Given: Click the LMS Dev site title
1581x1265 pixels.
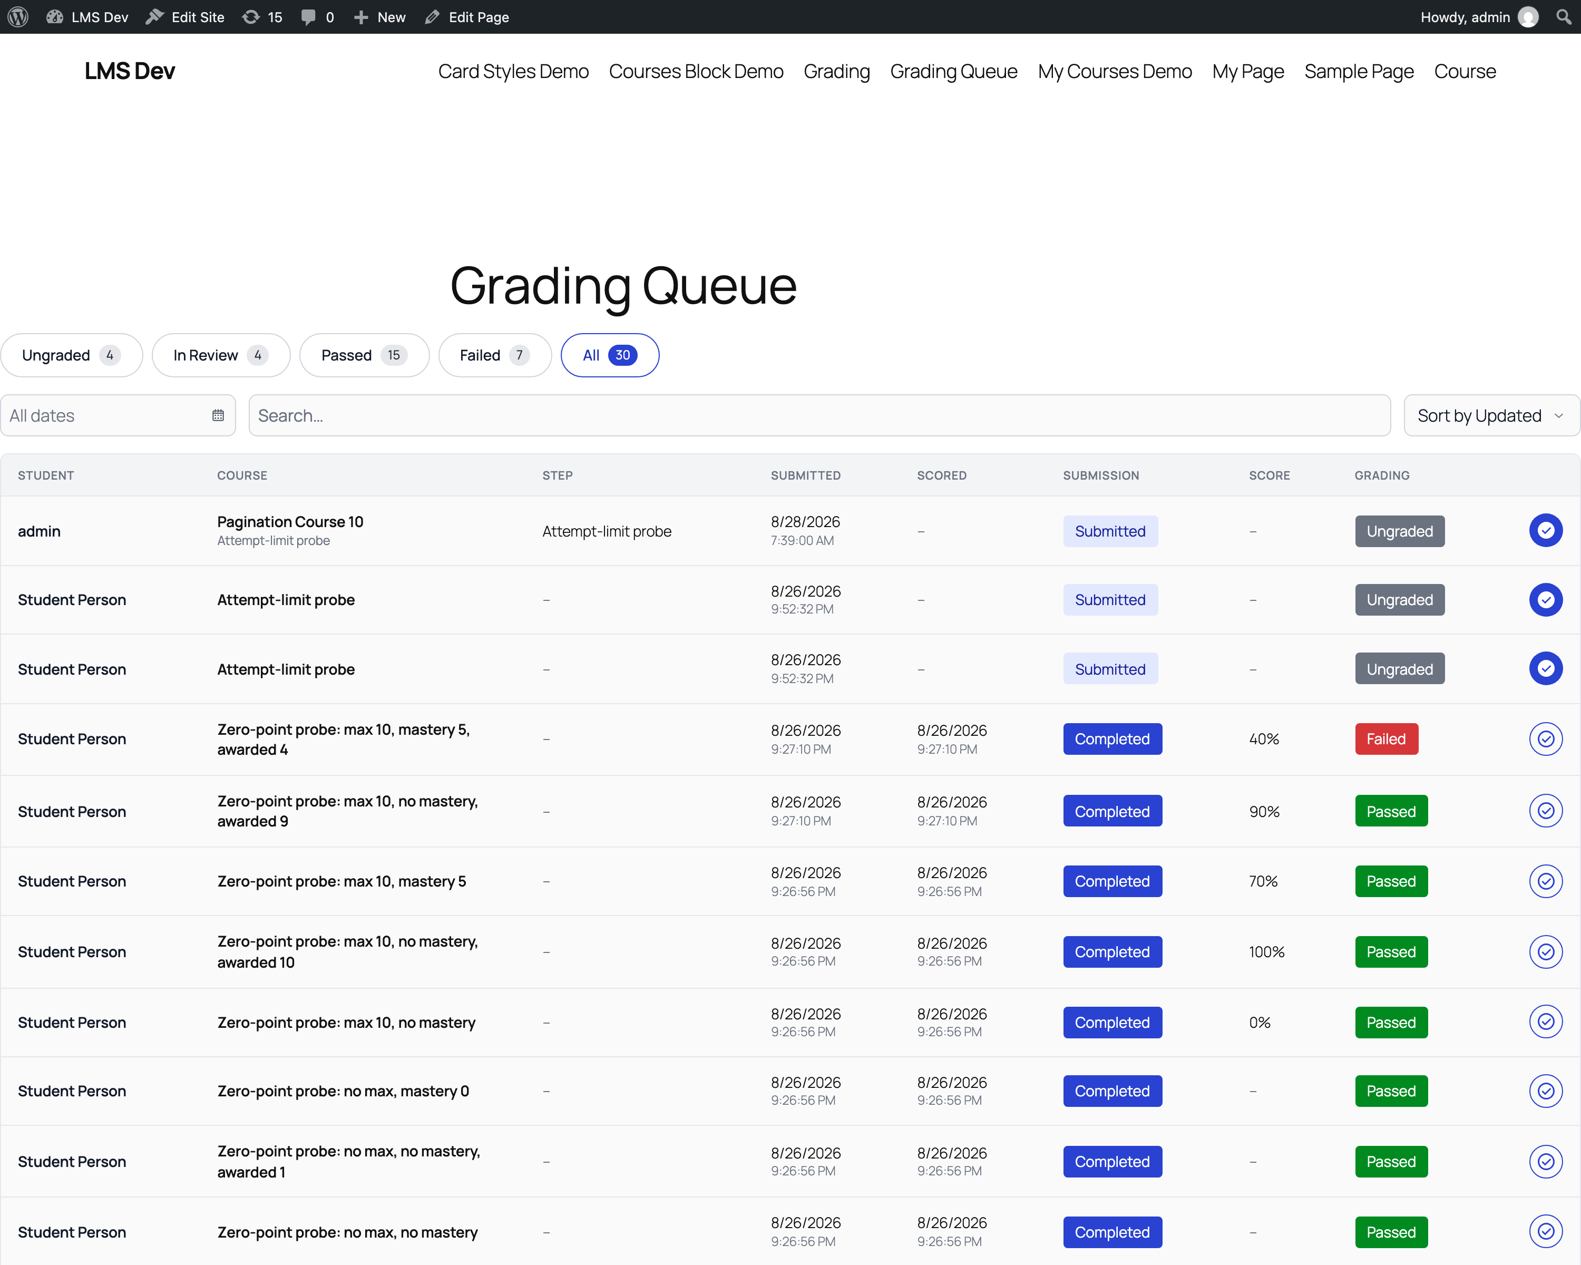Looking at the screenshot, I should (130, 71).
